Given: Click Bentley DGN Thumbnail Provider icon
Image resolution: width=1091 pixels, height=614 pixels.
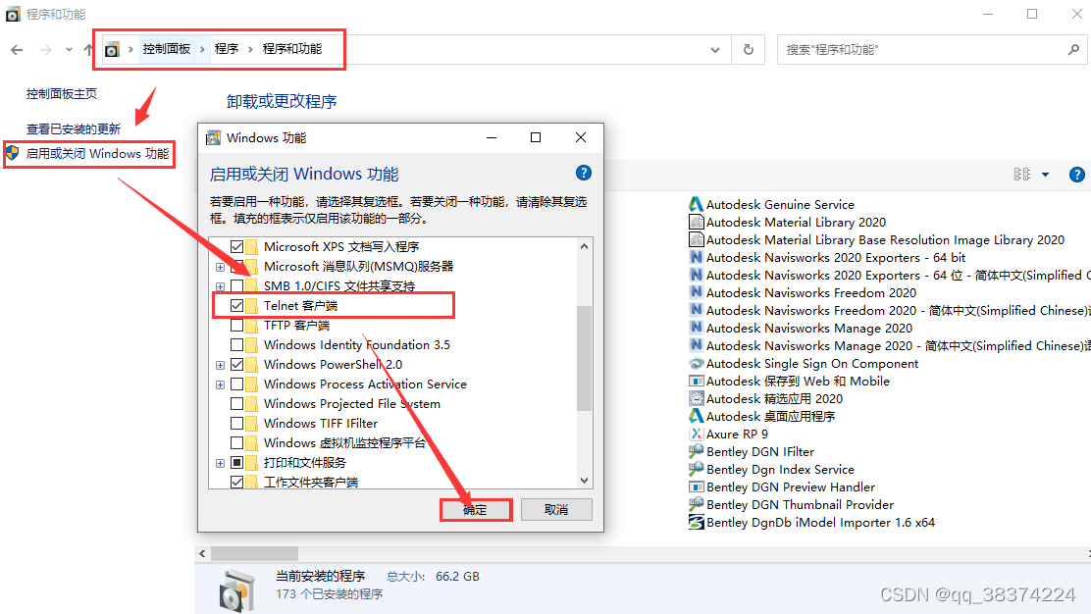Looking at the screenshot, I should [x=696, y=504].
